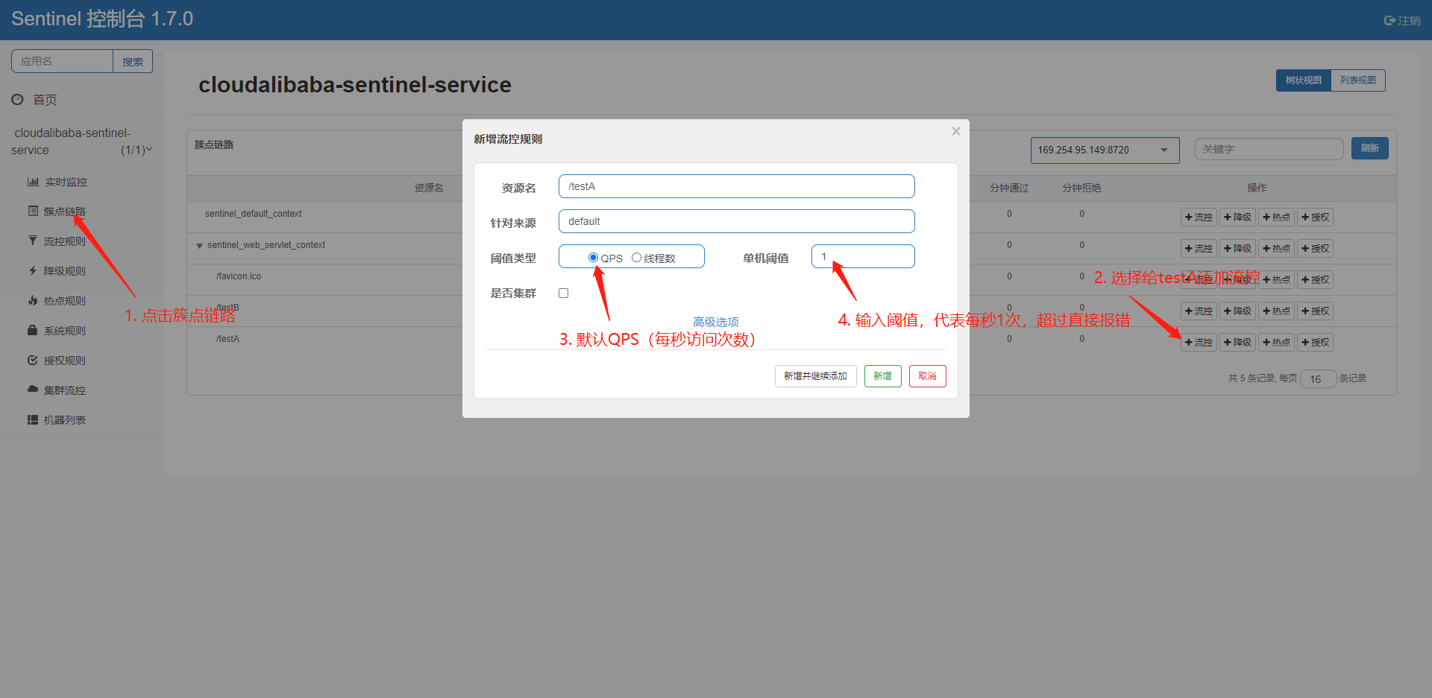Viewport: 1432px width, 698px height.
Task: Expand 高级选项 advanced options
Action: pyautogui.click(x=715, y=322)
